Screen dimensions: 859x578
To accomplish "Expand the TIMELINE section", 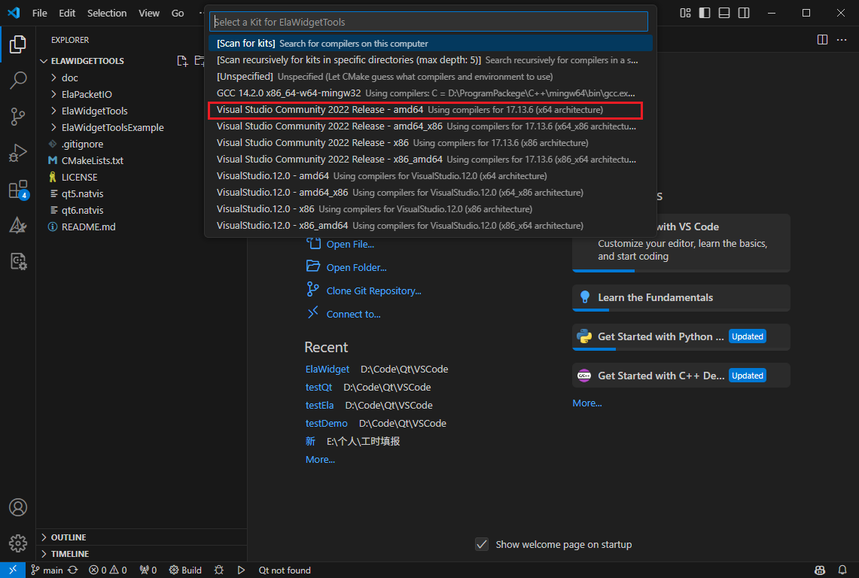I will [x=142, y=553].
